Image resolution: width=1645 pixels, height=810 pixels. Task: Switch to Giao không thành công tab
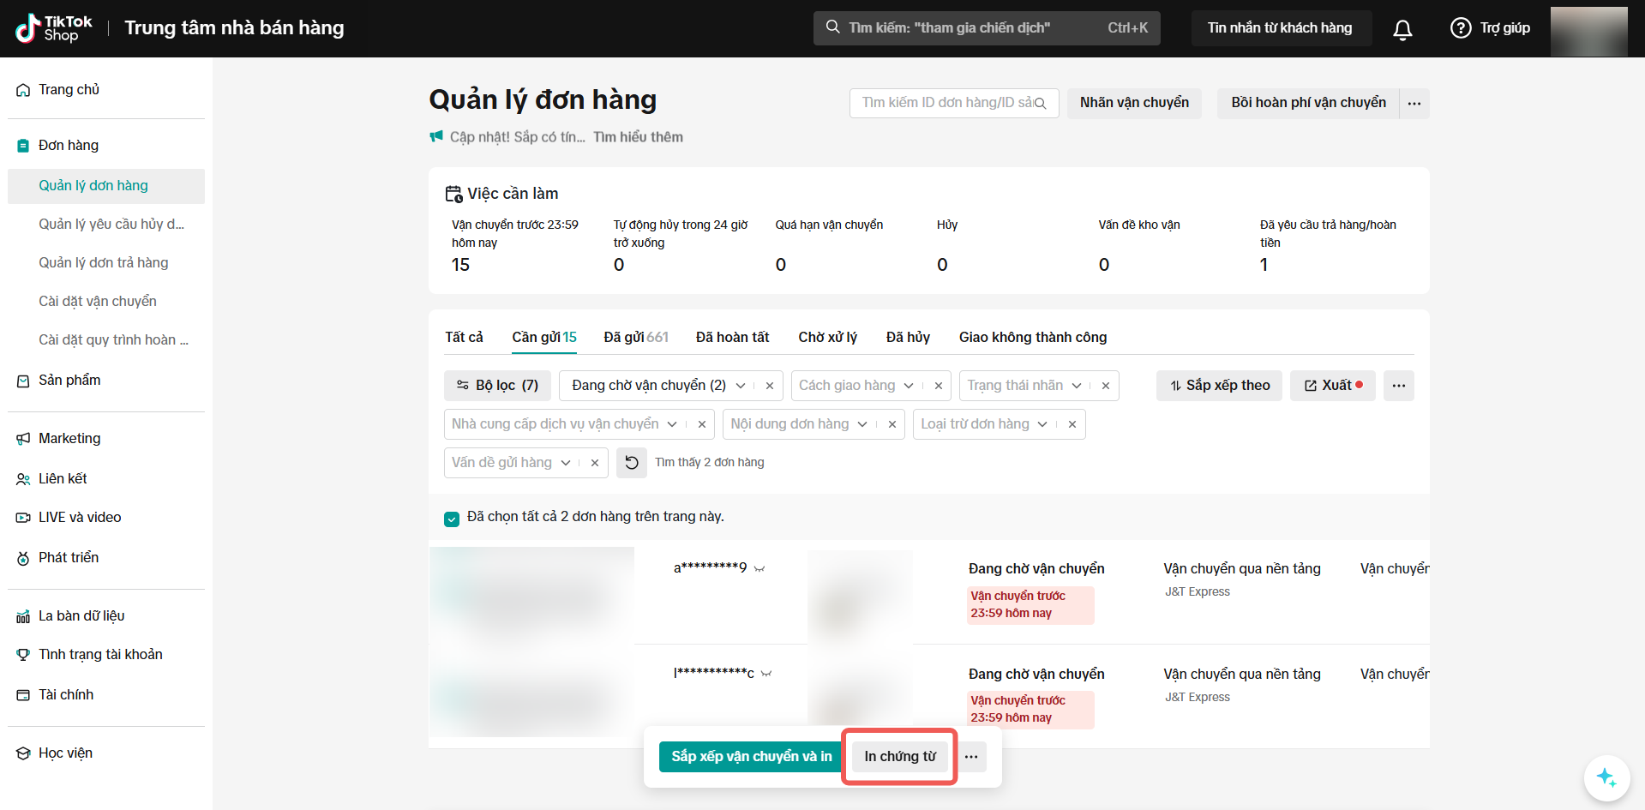(1033, 338)
